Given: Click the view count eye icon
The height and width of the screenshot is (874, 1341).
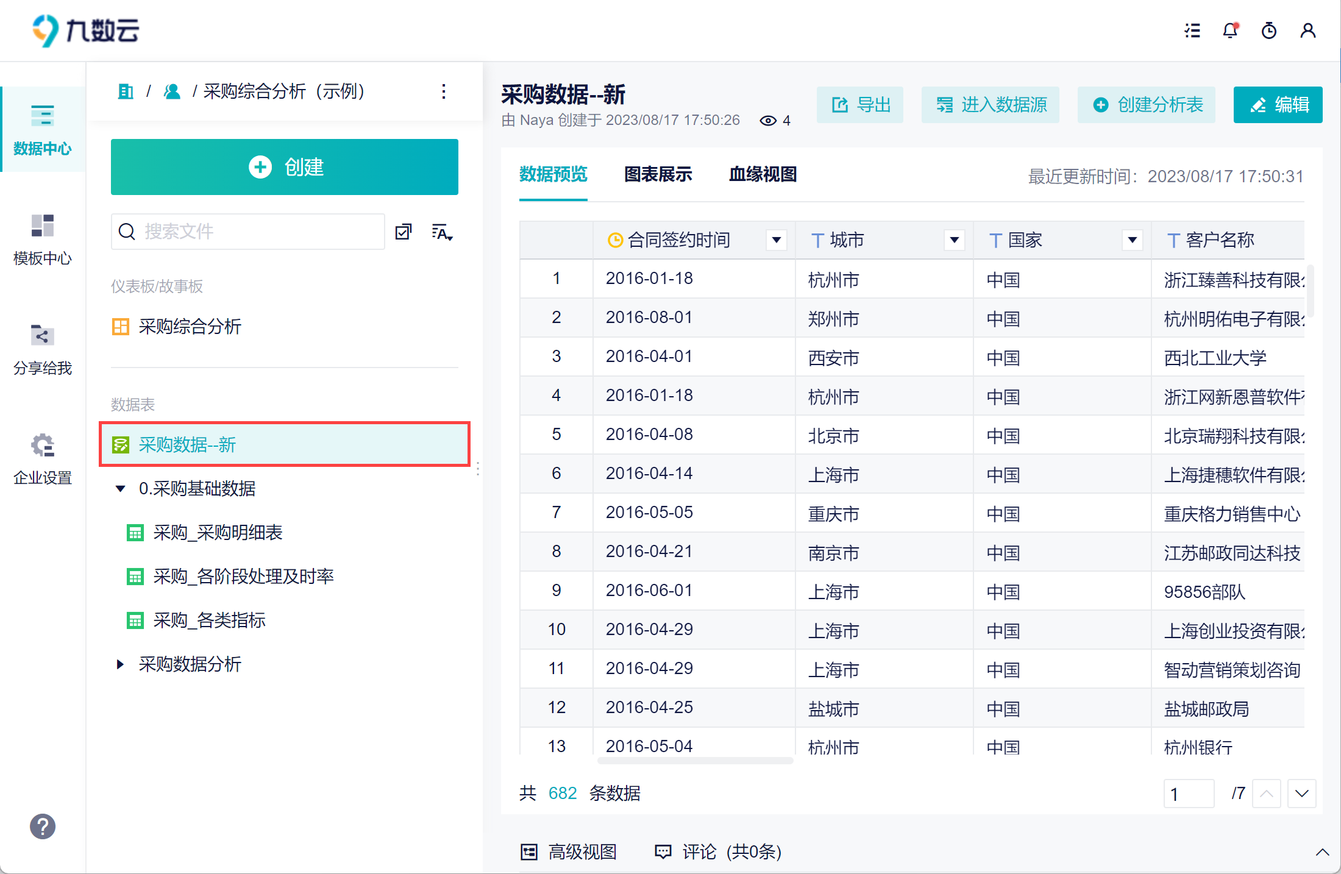Looking at the screenshot, I should click(768, 121).
